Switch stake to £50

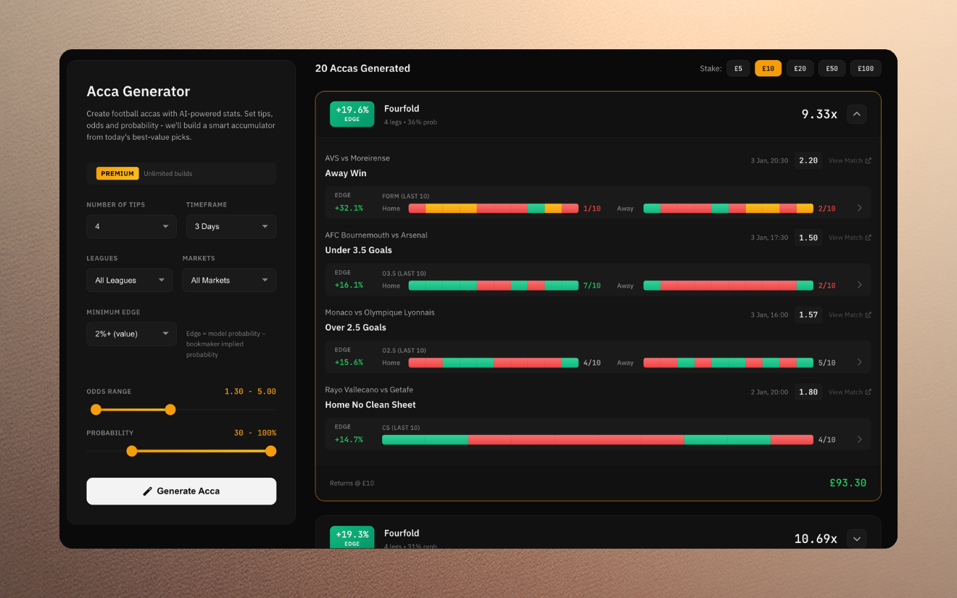pos(832,67)
